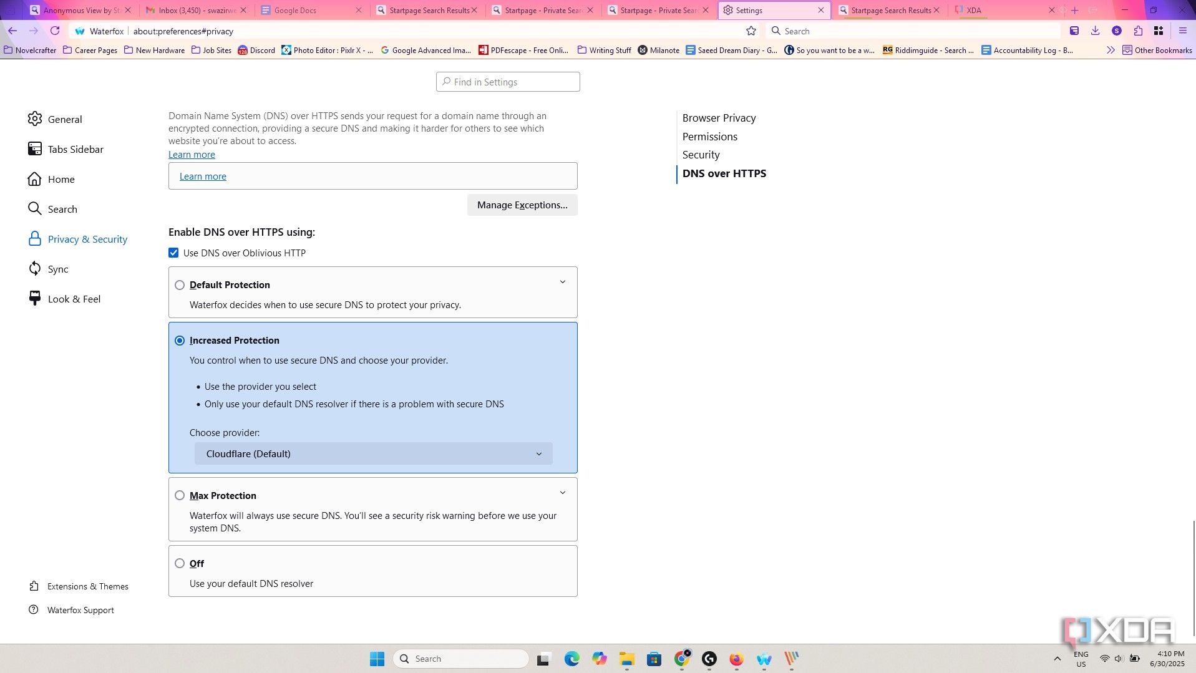Screen dimensions: 1196x673
Task: Open General settings gear icon in sidebar
Action: pyautogui.click(x=35, y=119)
